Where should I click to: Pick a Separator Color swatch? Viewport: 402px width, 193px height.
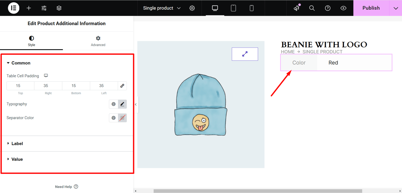122,118
